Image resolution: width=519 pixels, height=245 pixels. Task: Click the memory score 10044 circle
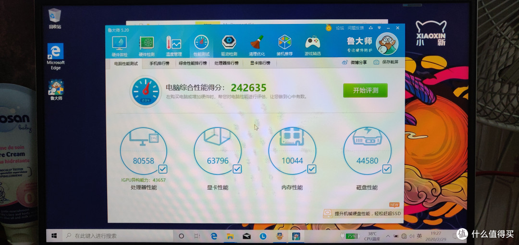point(292,151)
